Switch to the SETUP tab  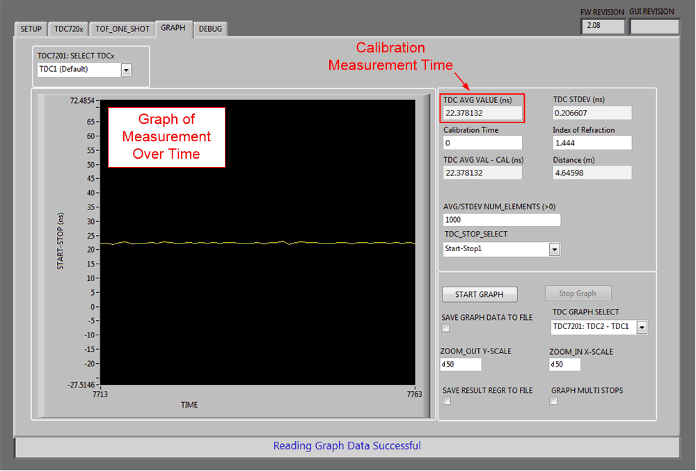click(30, 29)
